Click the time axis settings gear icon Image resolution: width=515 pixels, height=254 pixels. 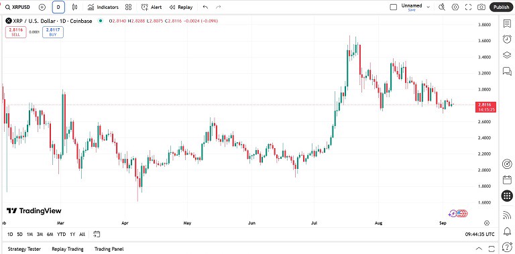pos(487,223)
